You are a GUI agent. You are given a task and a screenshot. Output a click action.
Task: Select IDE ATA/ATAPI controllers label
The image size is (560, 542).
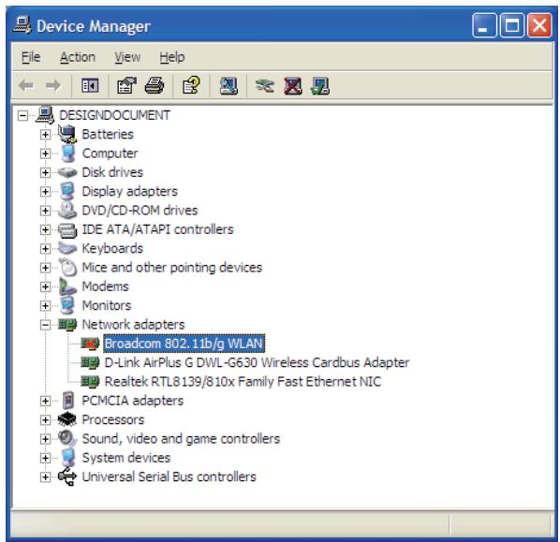click(x=157, y=229)
